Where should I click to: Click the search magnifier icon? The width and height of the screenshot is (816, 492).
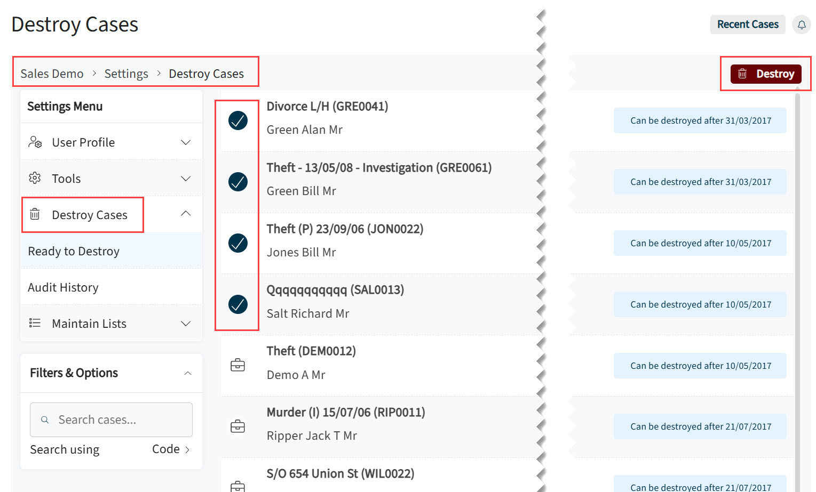(x=45, y=420)
